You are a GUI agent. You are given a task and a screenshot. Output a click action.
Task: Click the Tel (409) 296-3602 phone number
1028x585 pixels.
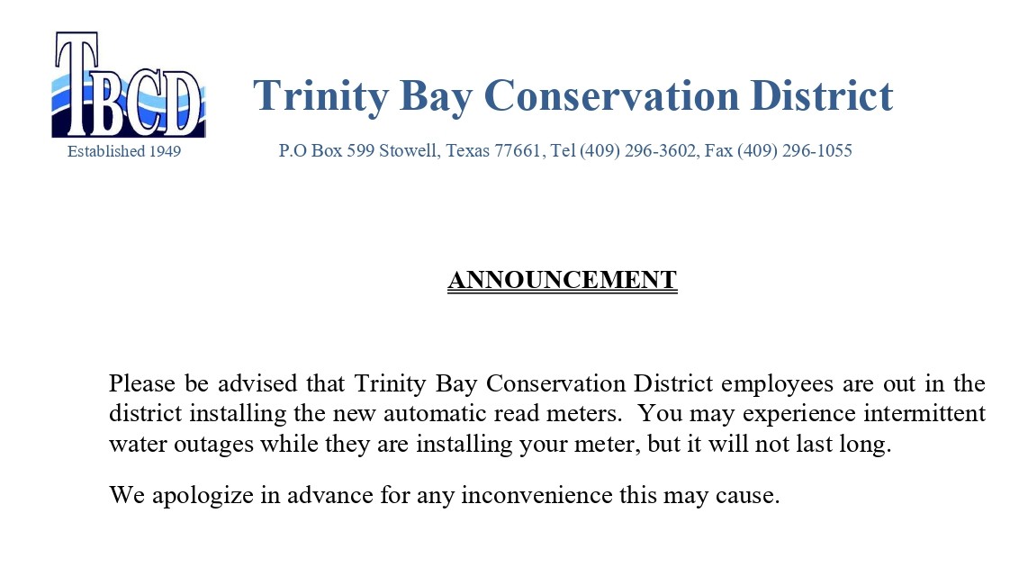click(x=624, y=151)
